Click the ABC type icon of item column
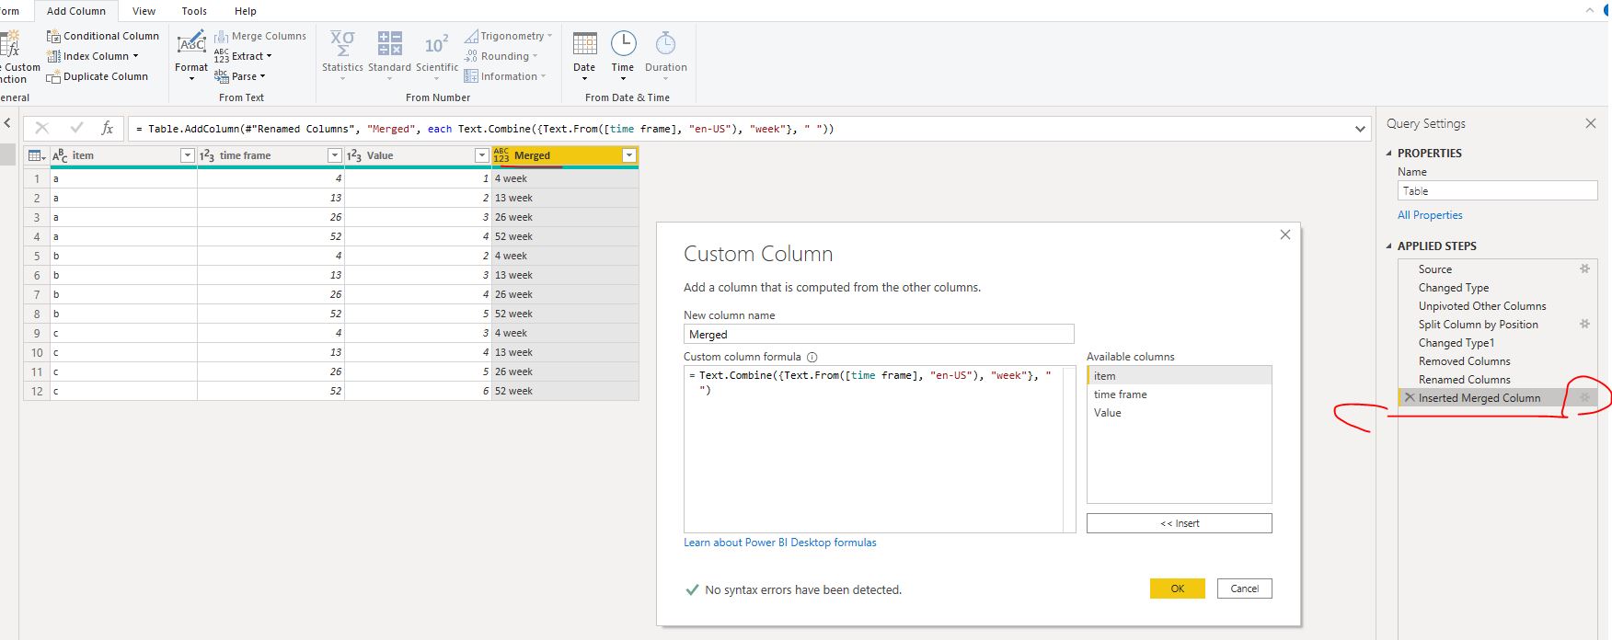This screenshot has height=640, width=1612. (60, 155)
